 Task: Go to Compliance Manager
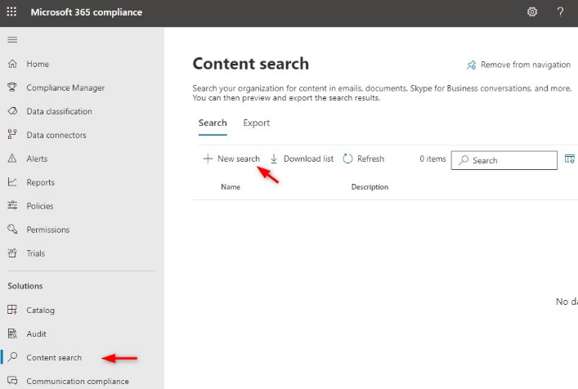[65, 87]
